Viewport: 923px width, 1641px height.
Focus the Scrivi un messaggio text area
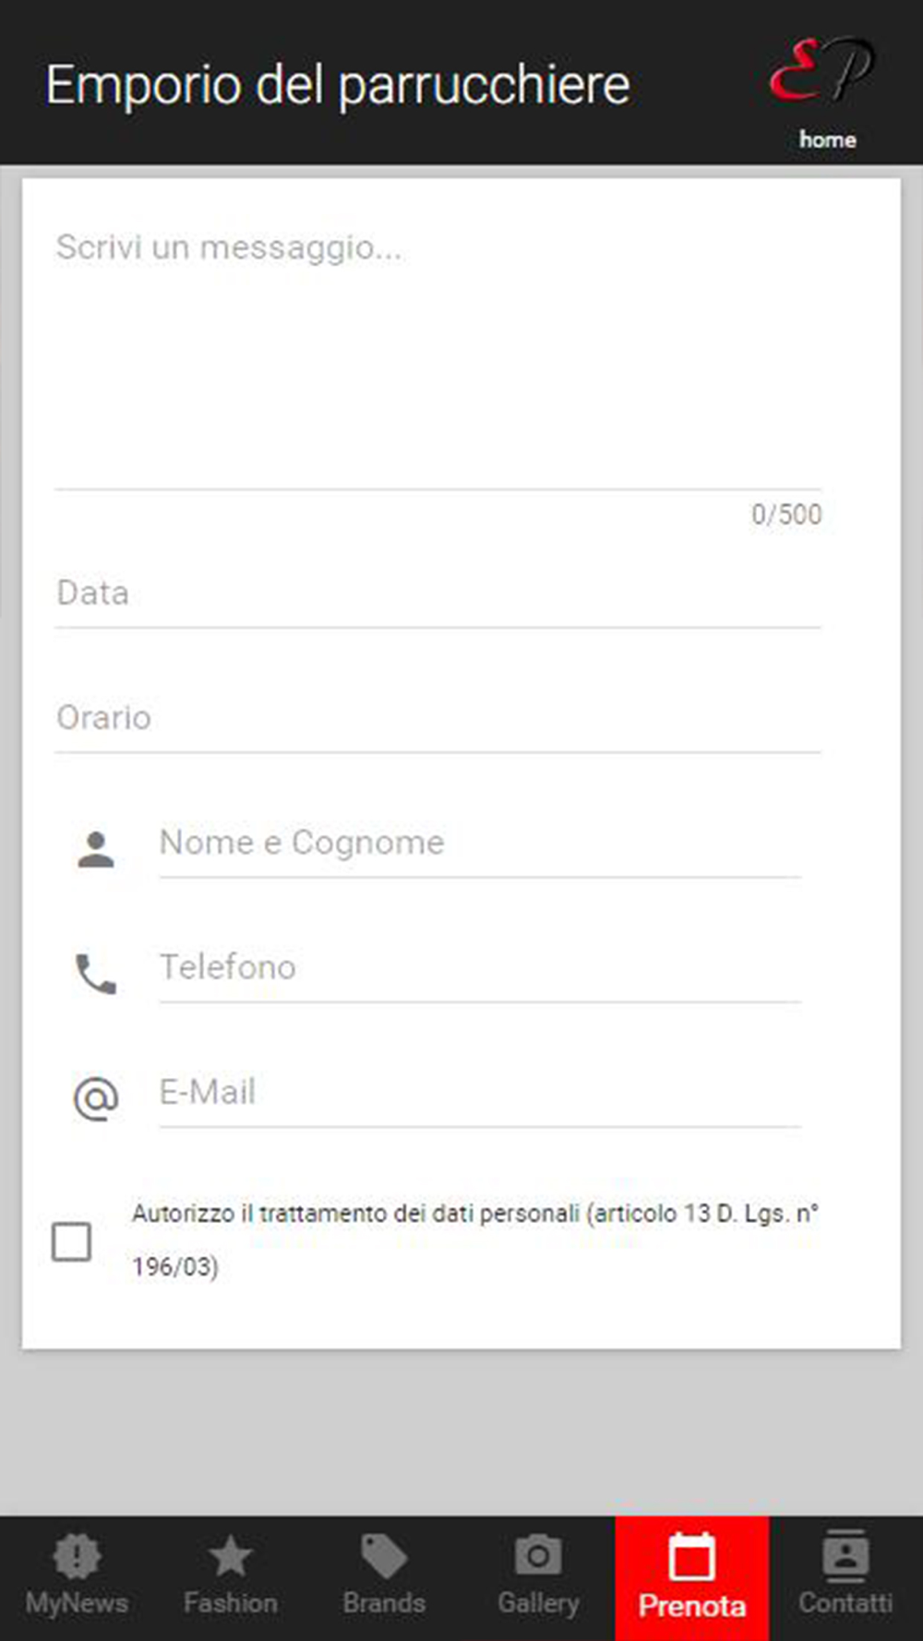tap(438, 352)
